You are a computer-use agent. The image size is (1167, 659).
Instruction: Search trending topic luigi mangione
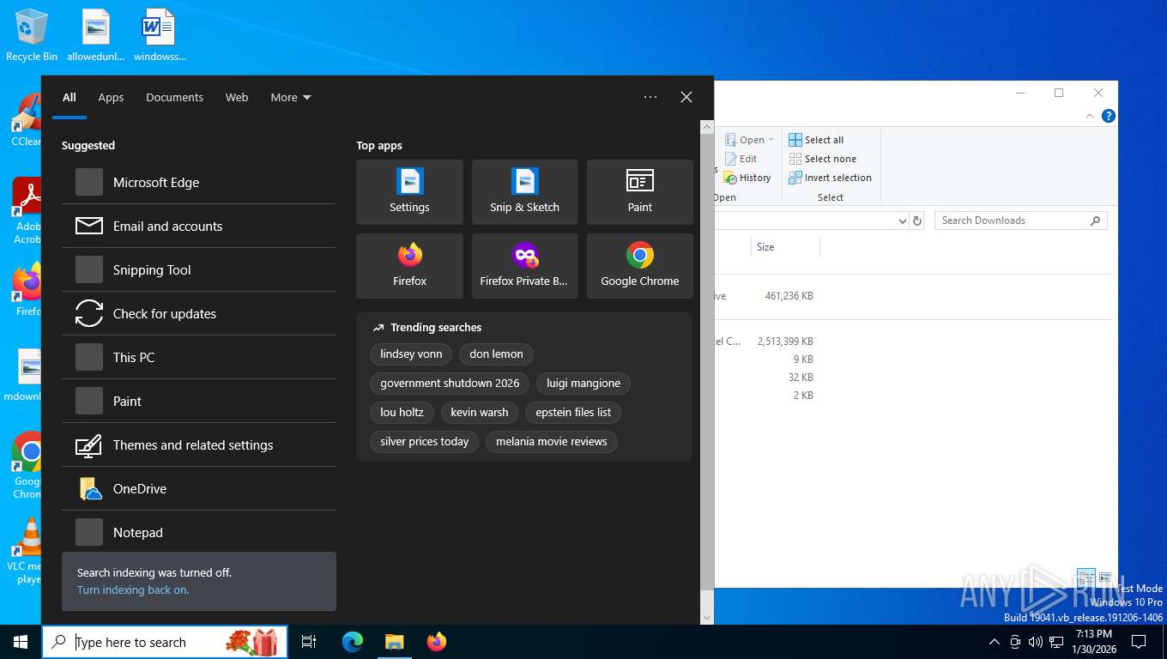click(x=583, y=383)
